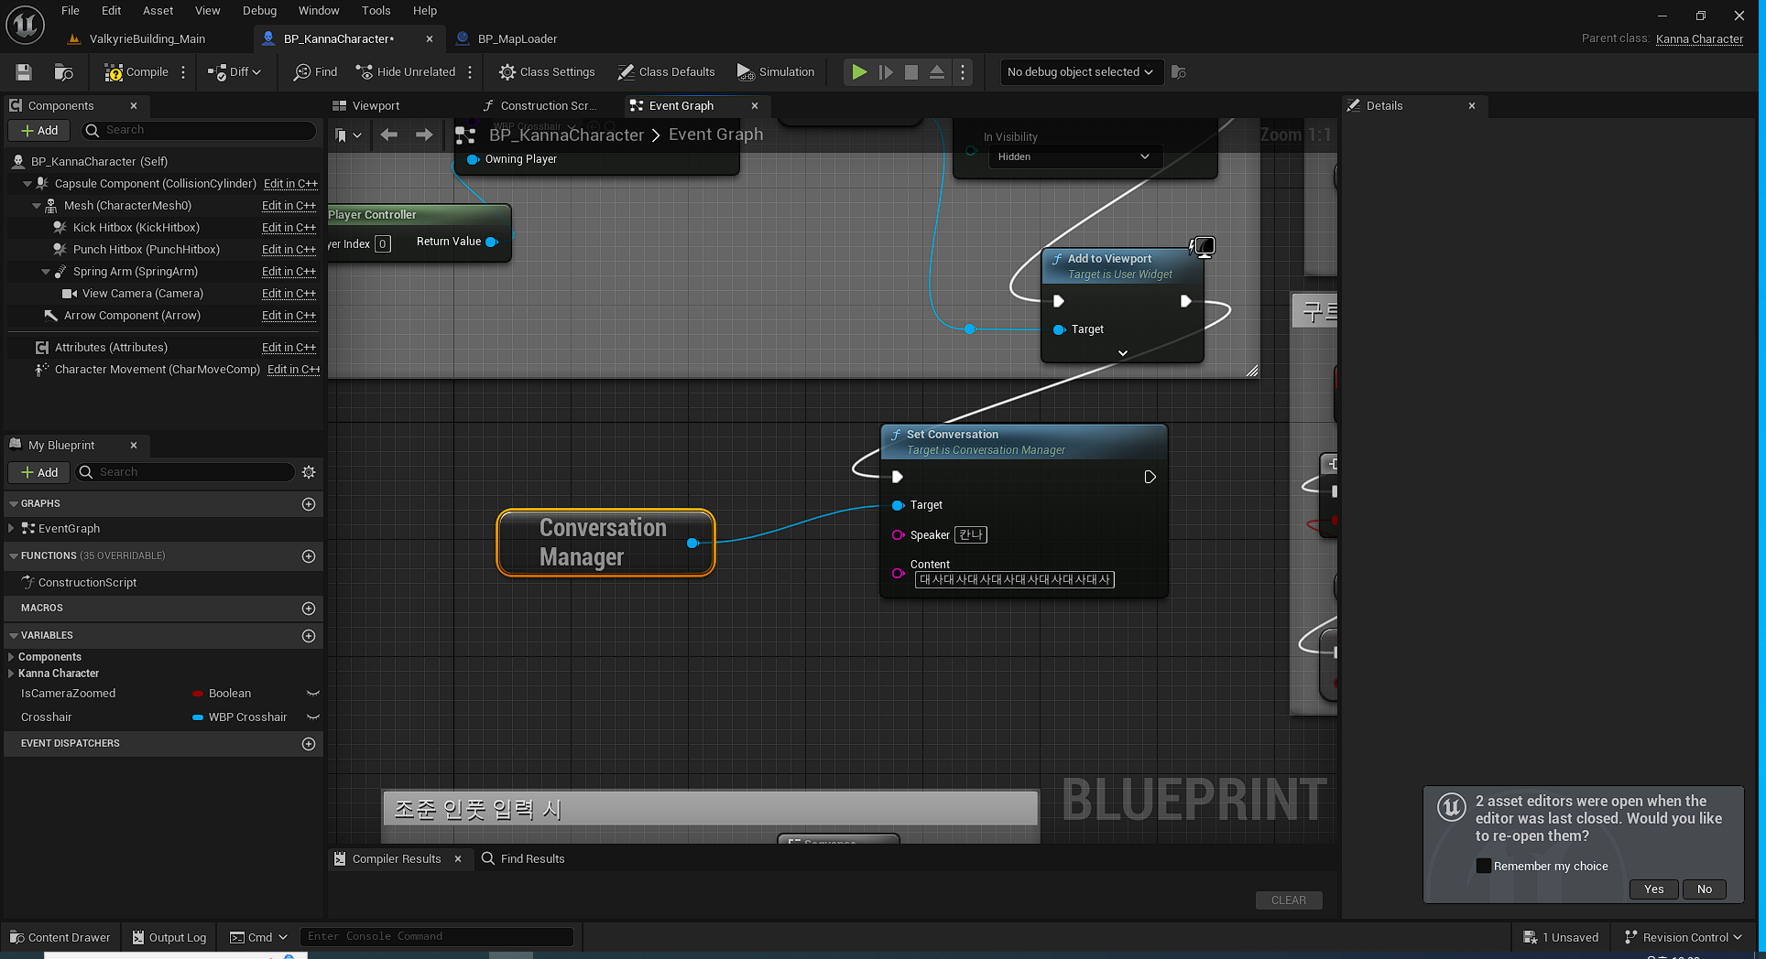This screenshot has width=1766, height=959.
Task: Toggle Simulation mode
Action: 776,72
